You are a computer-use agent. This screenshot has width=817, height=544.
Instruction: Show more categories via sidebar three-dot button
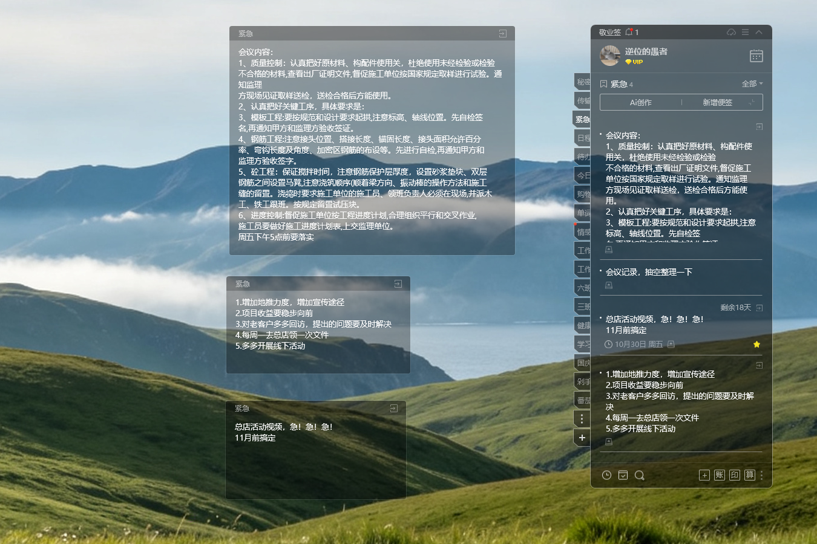(582, 418)
